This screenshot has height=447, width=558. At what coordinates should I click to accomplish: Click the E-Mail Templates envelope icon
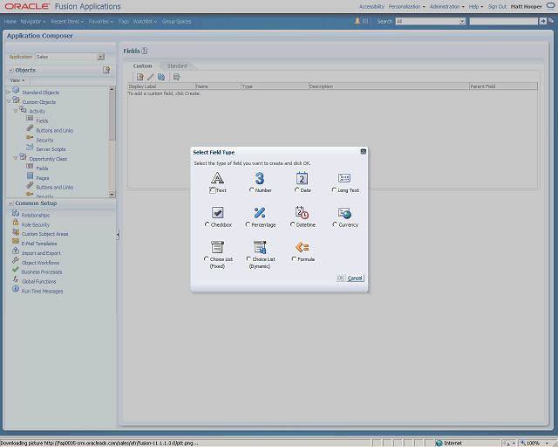16,241
